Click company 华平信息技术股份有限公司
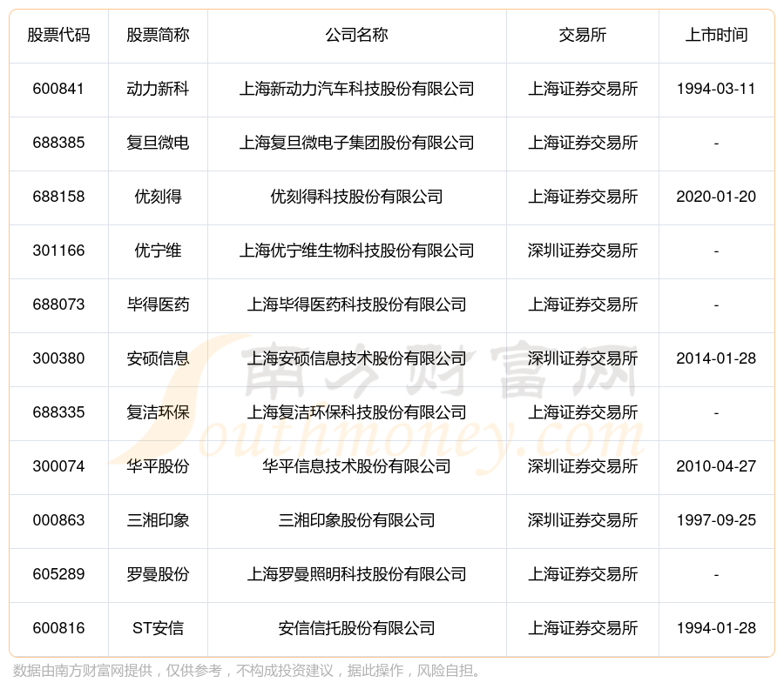The width and height of the screenshot is (784, 696). click(x=356, y=466)
